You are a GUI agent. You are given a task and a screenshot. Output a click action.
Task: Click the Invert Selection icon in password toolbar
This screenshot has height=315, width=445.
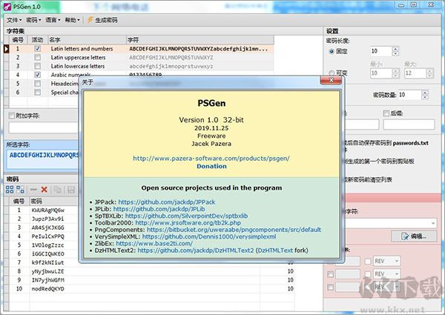[x=20, y=190]
